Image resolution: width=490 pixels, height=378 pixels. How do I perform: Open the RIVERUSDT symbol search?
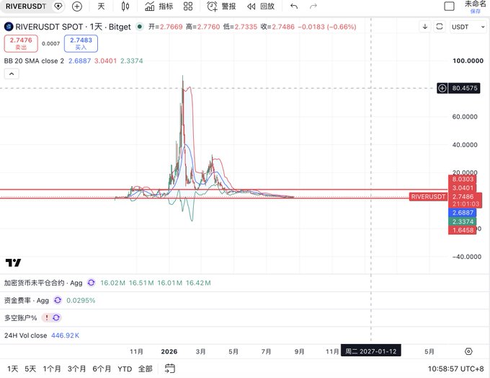pos(26,6)
